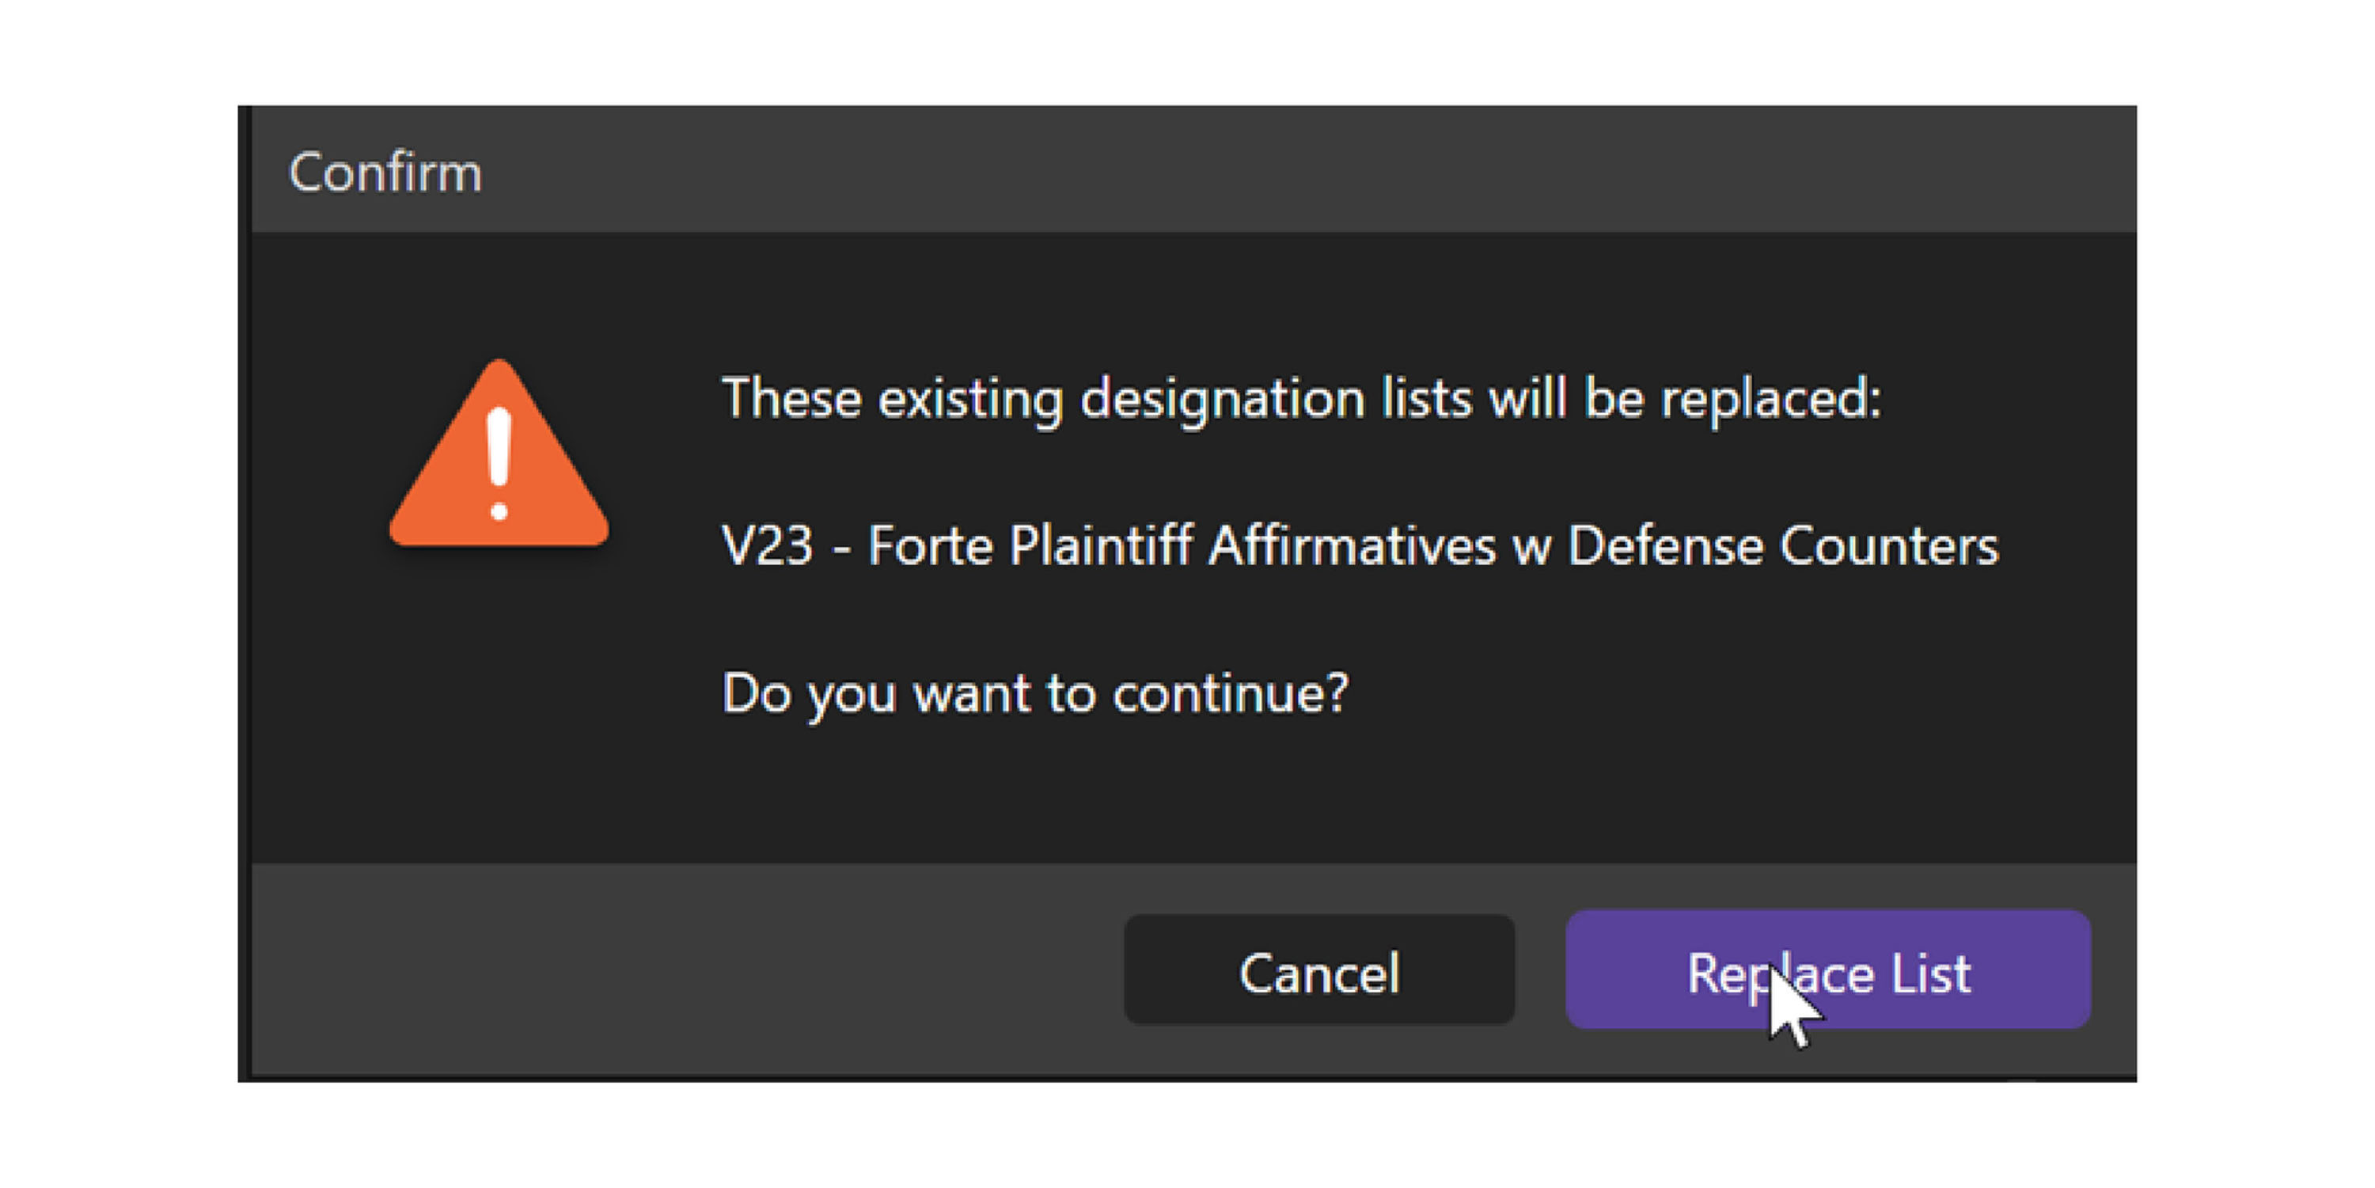Image resolution: width=2375 pixels, height=1188 pixels.
Task: Click the word 'Forte' in the list name
Action: pyautogui.click(x=930, y=545)
